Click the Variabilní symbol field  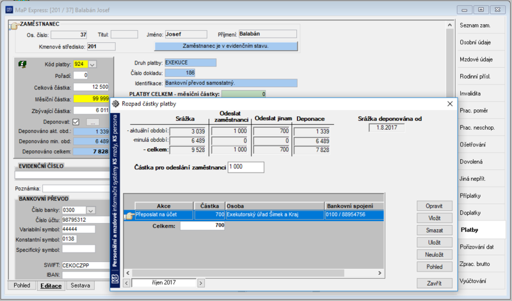tap(78, 229)
